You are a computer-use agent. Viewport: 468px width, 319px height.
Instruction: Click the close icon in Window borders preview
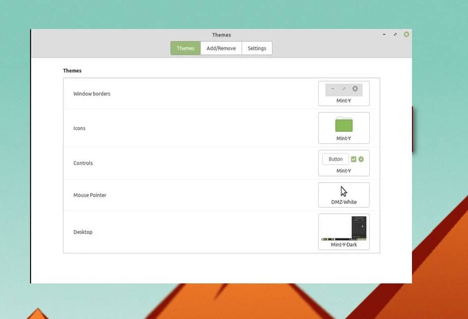pyautogui.click(x=355, y=89)
